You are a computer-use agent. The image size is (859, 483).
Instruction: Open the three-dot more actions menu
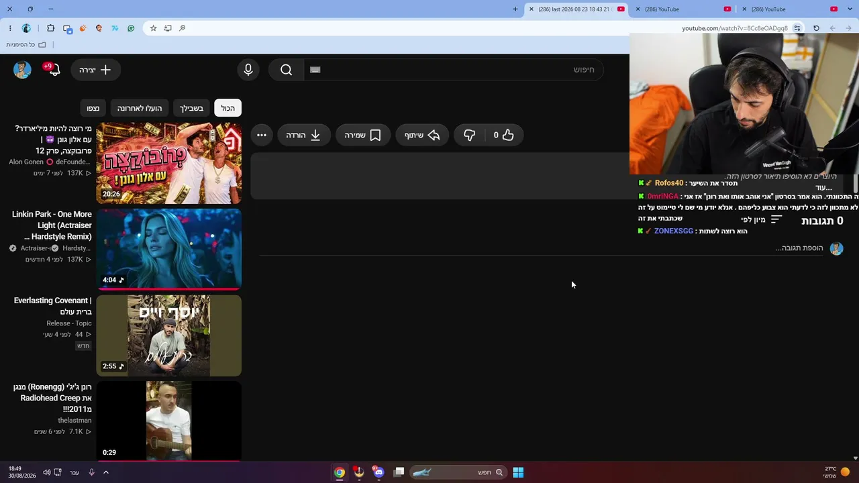[262, 136]
